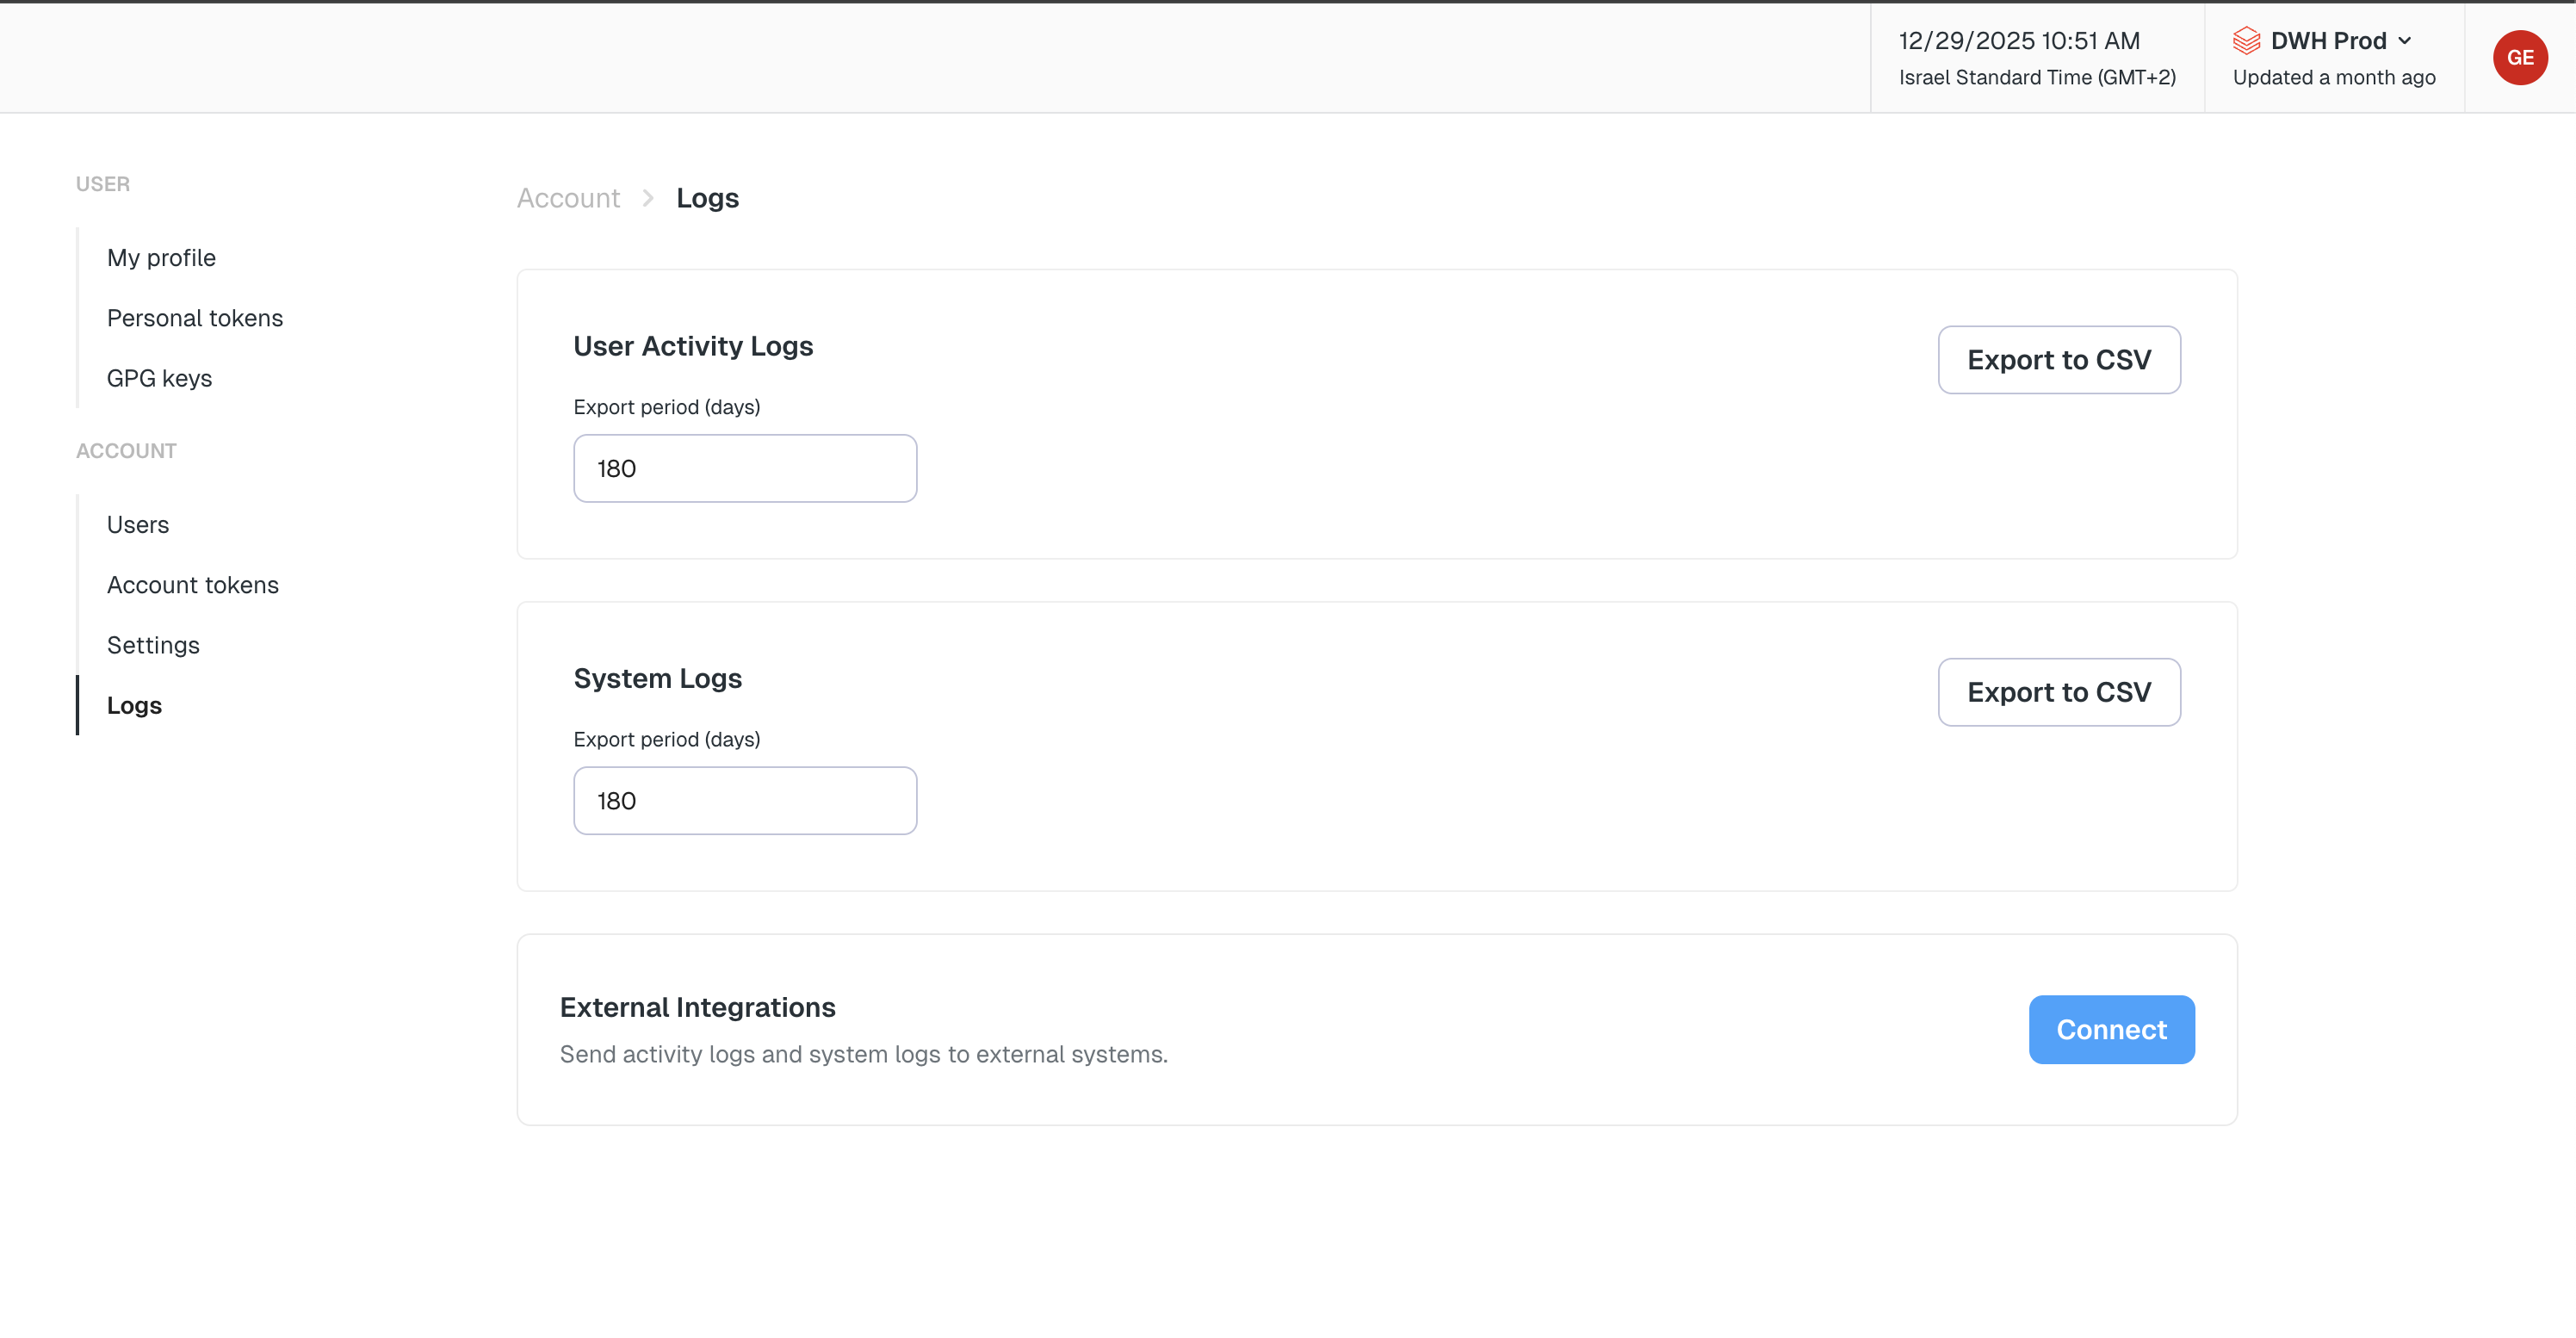2576x1338 pixels.
Task: Click the Logs breadcrumb title
Action: pyautogui.click(x=707, y=198)
